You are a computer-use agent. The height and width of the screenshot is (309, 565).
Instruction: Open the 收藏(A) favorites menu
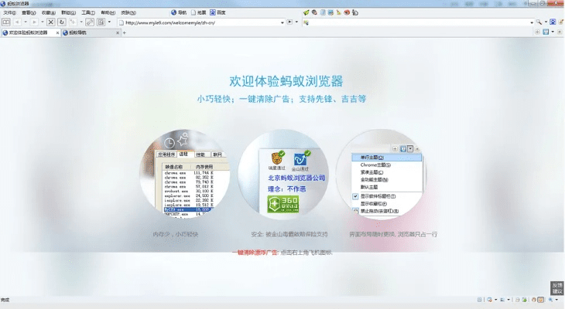pyautogui.click(x=49, y=12)
